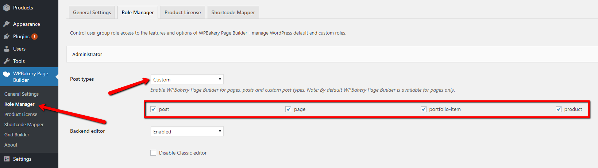Go to About submenu link

click(x=11, y=145)
